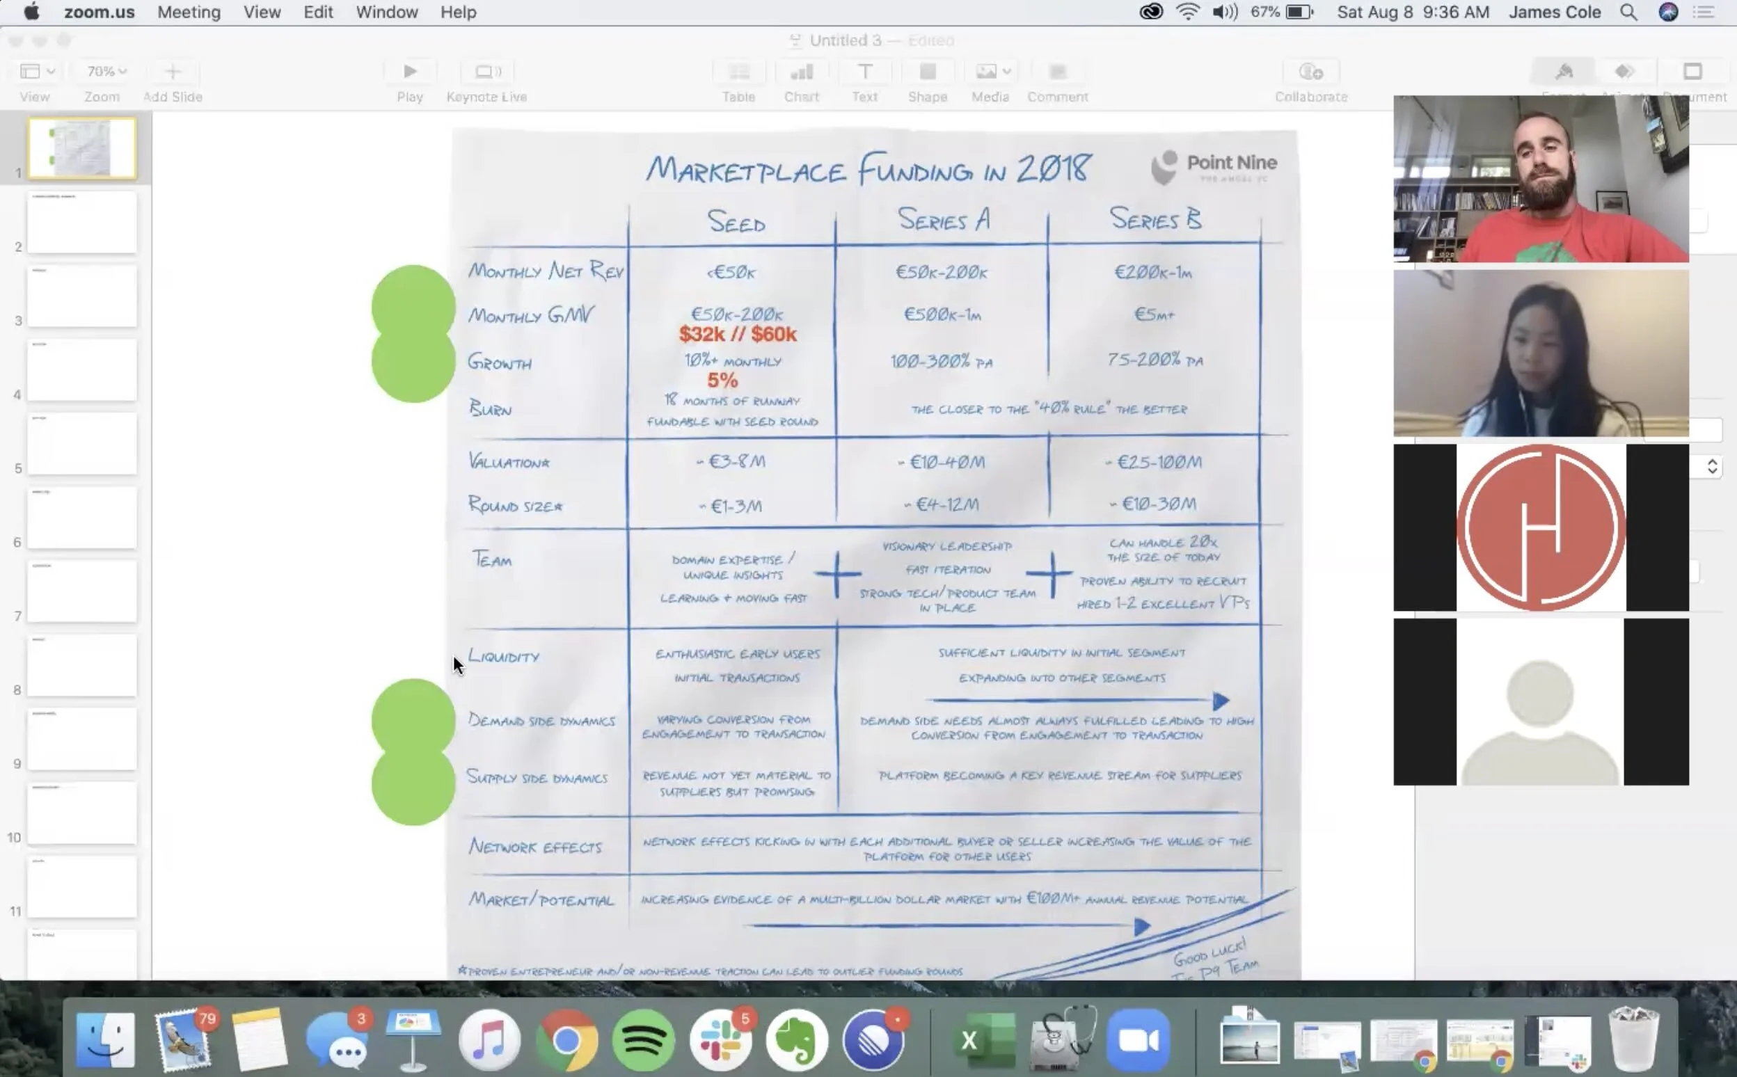Toggle the Document inspector panel
This screenshot has width=1737, height=1077.
click(x=1693, y=72)
